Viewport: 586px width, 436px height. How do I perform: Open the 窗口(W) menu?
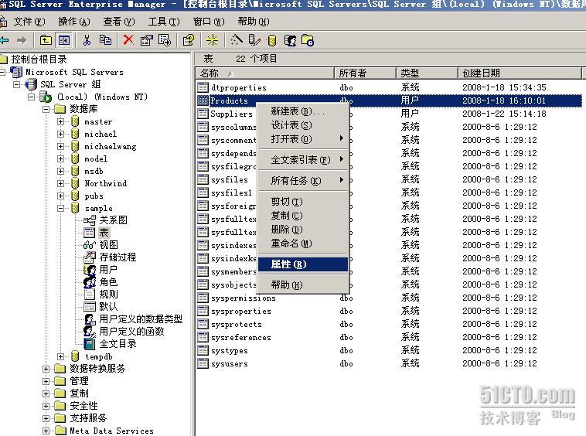click(x=209, y=22)
